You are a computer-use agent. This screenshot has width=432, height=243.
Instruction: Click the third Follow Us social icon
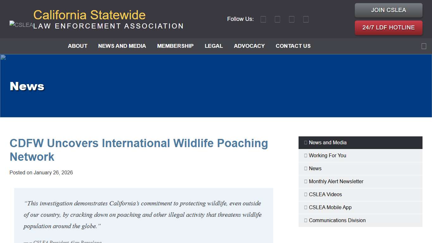pos(292,19)
